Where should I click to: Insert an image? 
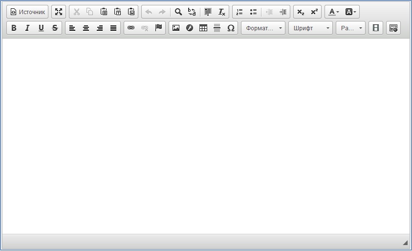click(x=176, y=28)
